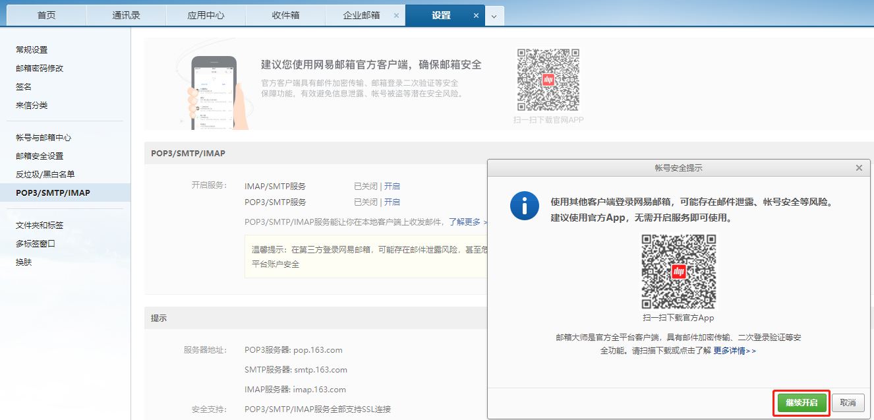Close the 设置 tab
Viewport: 874px width, 420px height.
[476, 15]
